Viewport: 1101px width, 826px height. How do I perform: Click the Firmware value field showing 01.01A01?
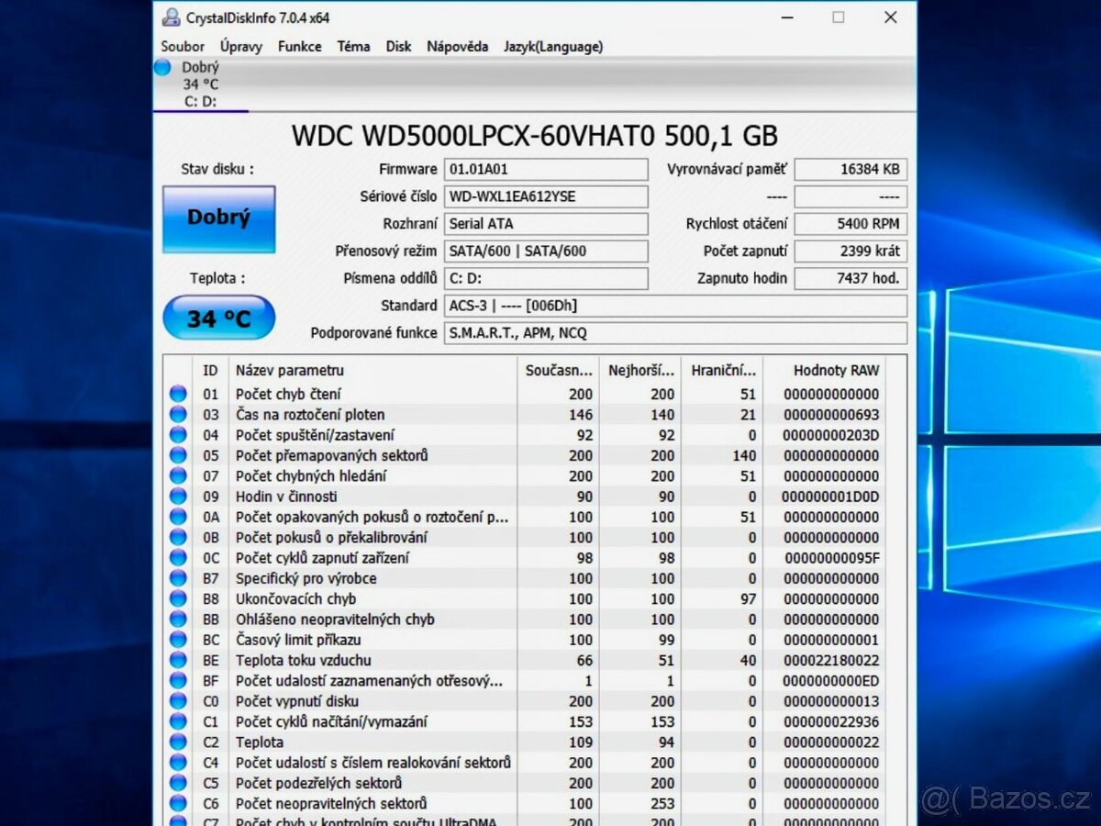coord(546,169)
